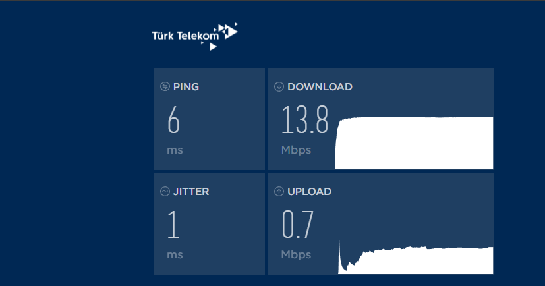Select the JITTER label text
This screenshot has height=286, width=545.
click(x=191, y=192)
